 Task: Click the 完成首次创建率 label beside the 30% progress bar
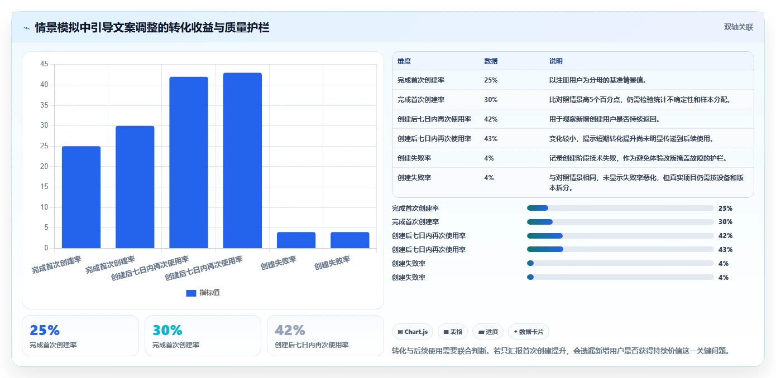point(415,222)
